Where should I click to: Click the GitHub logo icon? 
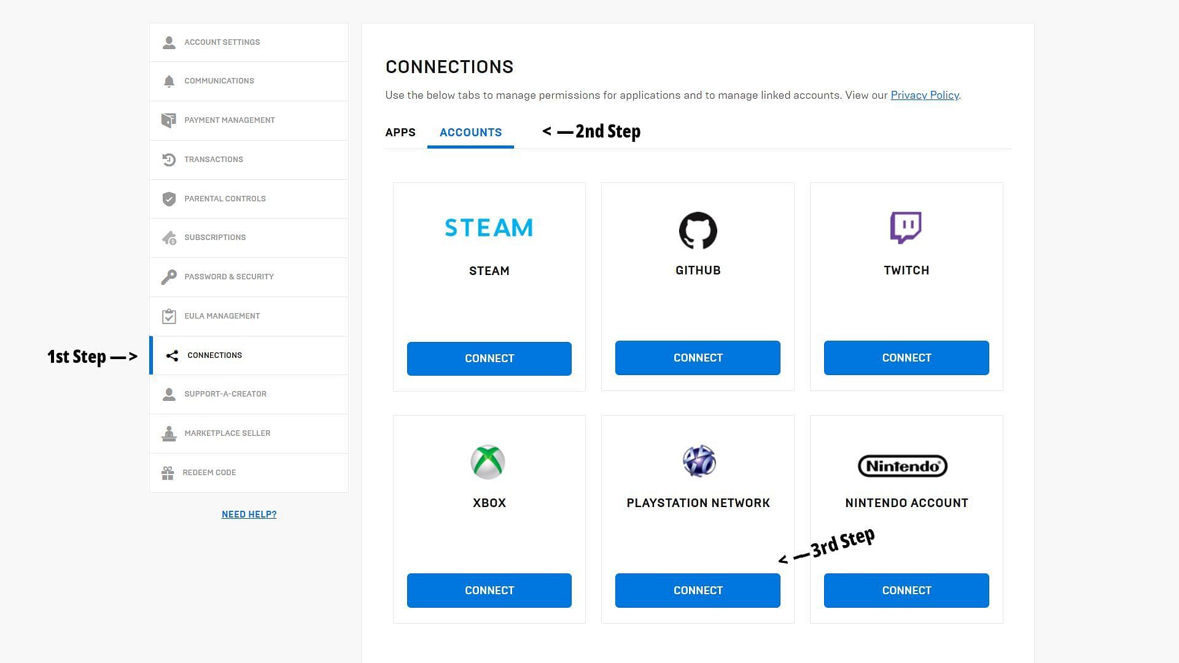pyautogui.click(x=697, y=231)
